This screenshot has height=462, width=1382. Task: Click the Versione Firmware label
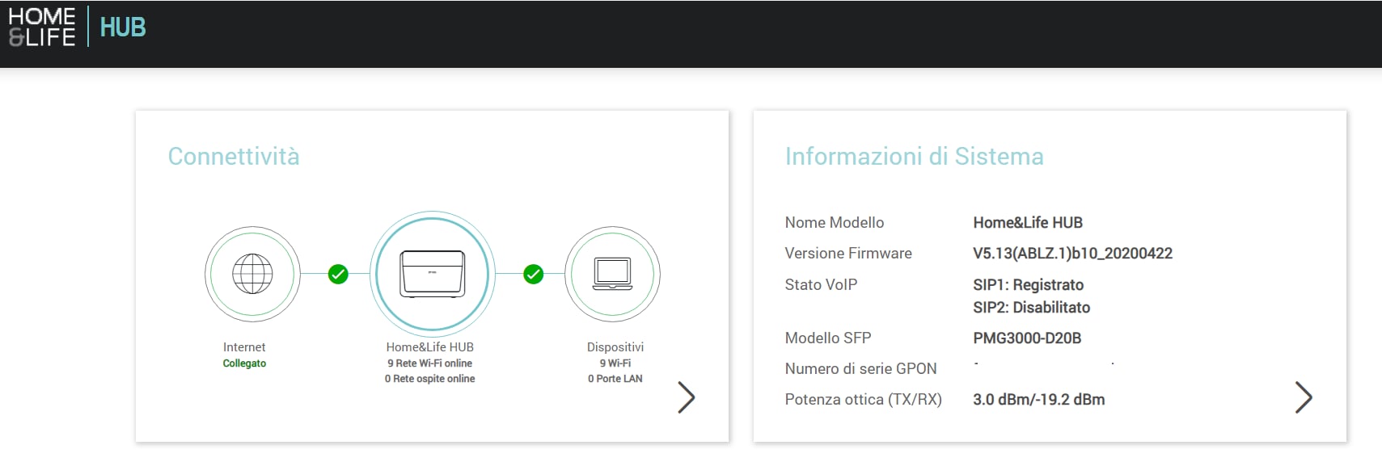click(848, 253)
